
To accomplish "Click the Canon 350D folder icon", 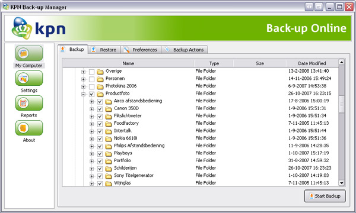I will (x=109, y=109).
